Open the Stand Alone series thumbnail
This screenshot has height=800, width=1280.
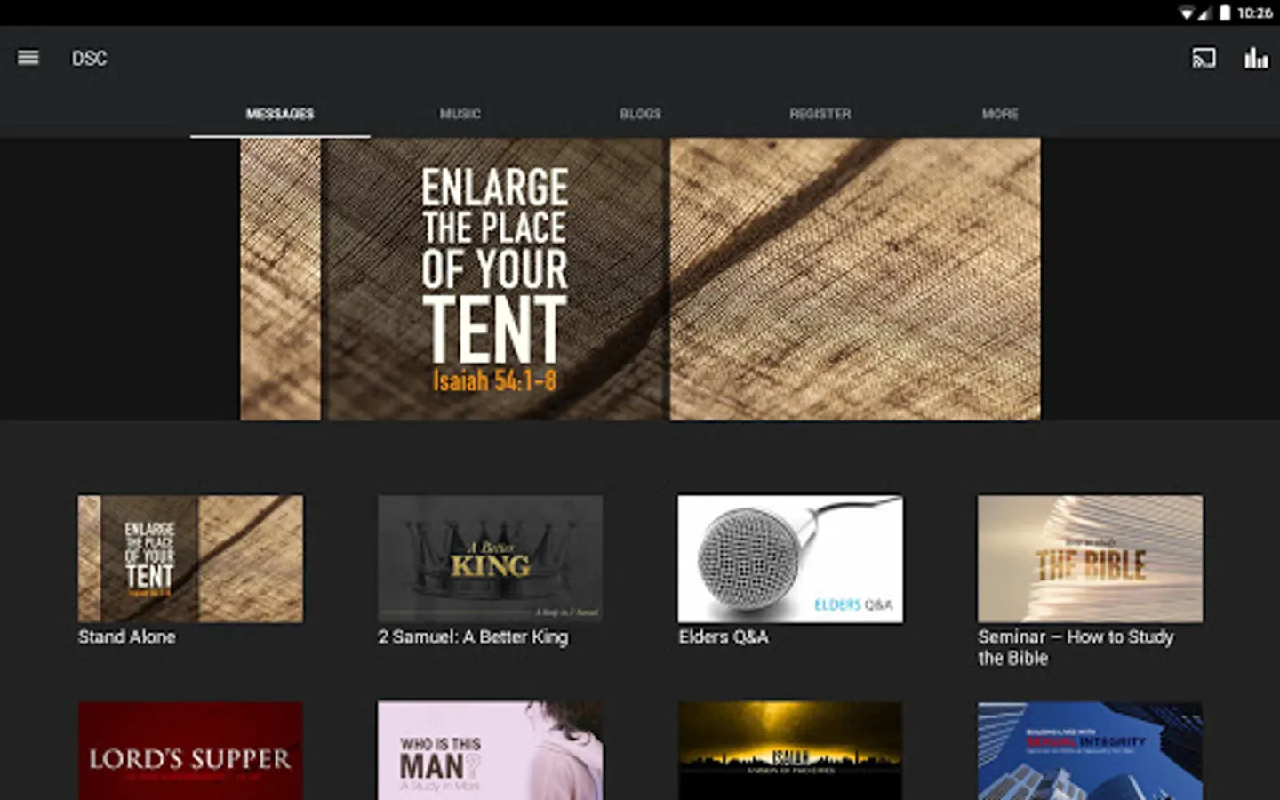[190, 559]
